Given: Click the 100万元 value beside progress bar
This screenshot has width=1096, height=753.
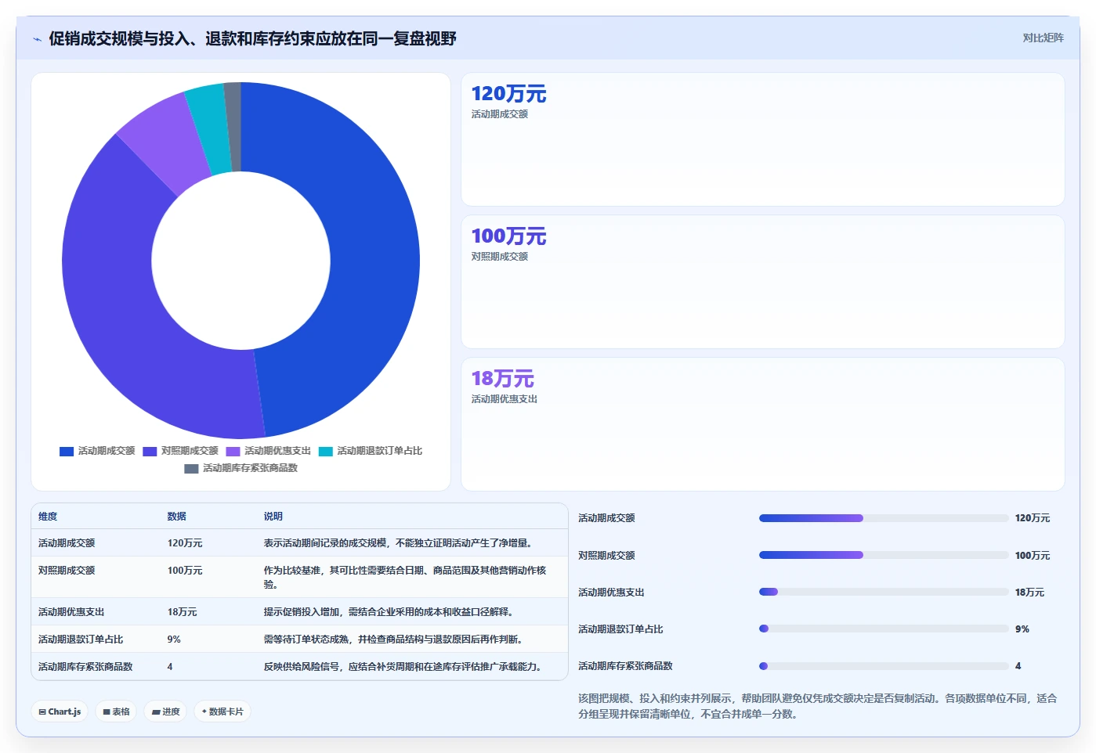Looking at the screenshot, I should [1033, 556].
